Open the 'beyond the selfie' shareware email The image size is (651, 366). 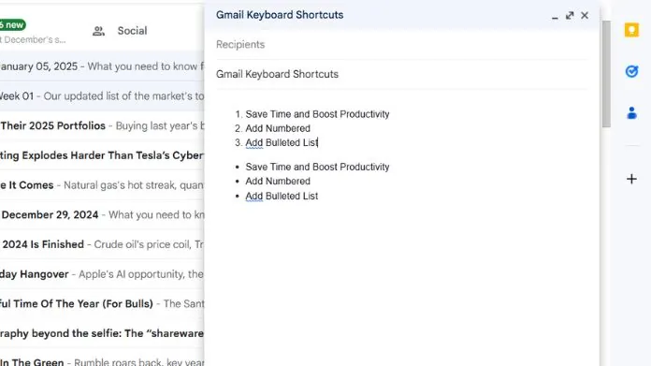click(x=102, y=333)
